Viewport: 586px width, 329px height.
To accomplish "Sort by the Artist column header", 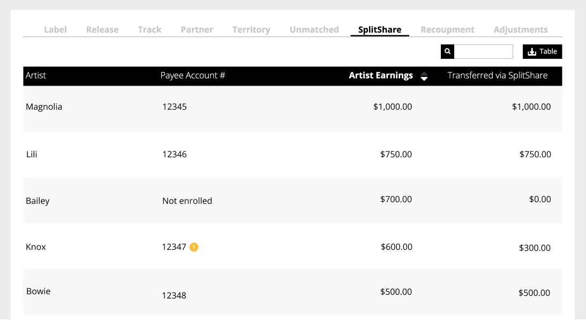I will click(x=35, y=75).
